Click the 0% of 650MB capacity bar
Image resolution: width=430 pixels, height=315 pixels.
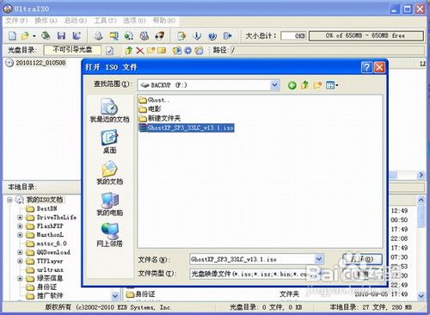[x=365, y=35]
